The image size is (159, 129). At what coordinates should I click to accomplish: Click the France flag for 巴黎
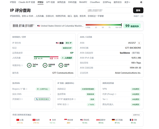point(131,120)
